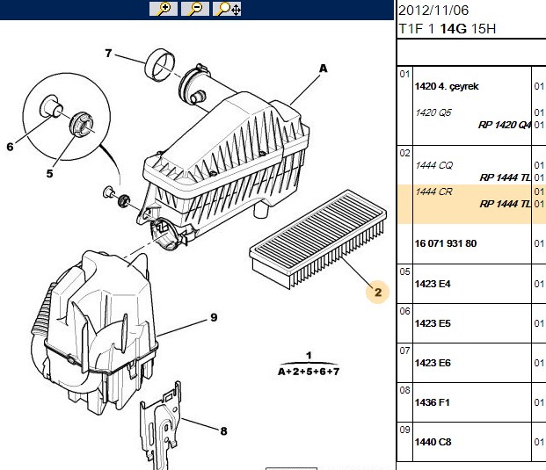Click callout number 9 on resonator housing
The height and width of the screenshot is (470, 546).
[x=214, y=317]
